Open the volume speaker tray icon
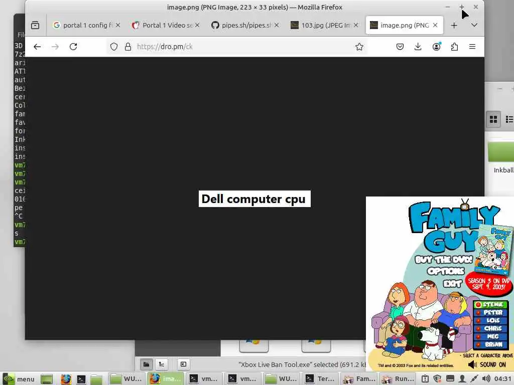The height and width of the screenshot is (385, 514). point(486,379)
